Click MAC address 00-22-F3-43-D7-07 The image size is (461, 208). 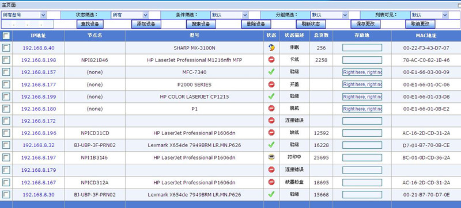tap(426, 48)
